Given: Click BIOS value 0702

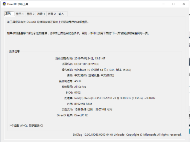Looking at the screenshot, I should 77,92.
